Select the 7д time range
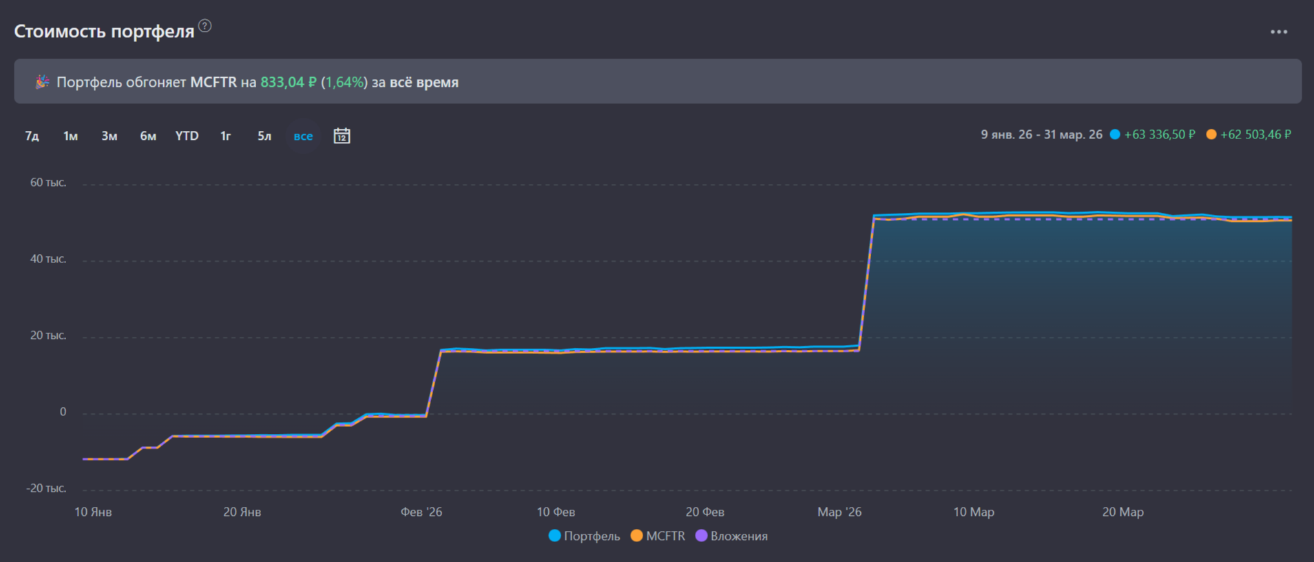The width and height of the screenshot is (1314, 562). coord(32,136)
